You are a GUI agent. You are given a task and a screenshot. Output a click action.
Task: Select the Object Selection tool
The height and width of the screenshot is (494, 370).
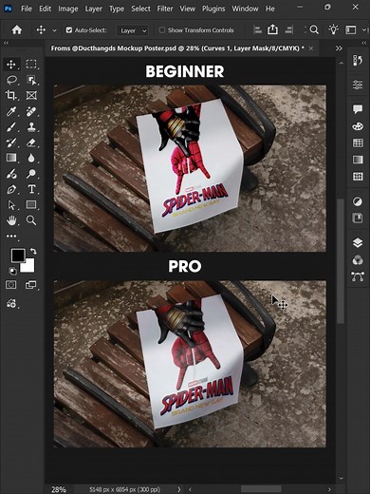pos(31,80)
